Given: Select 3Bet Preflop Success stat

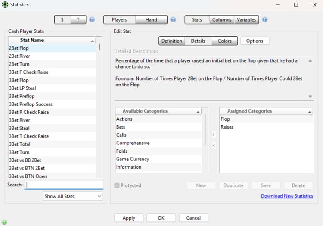Looking at the screenshot, I should point(52,104).
